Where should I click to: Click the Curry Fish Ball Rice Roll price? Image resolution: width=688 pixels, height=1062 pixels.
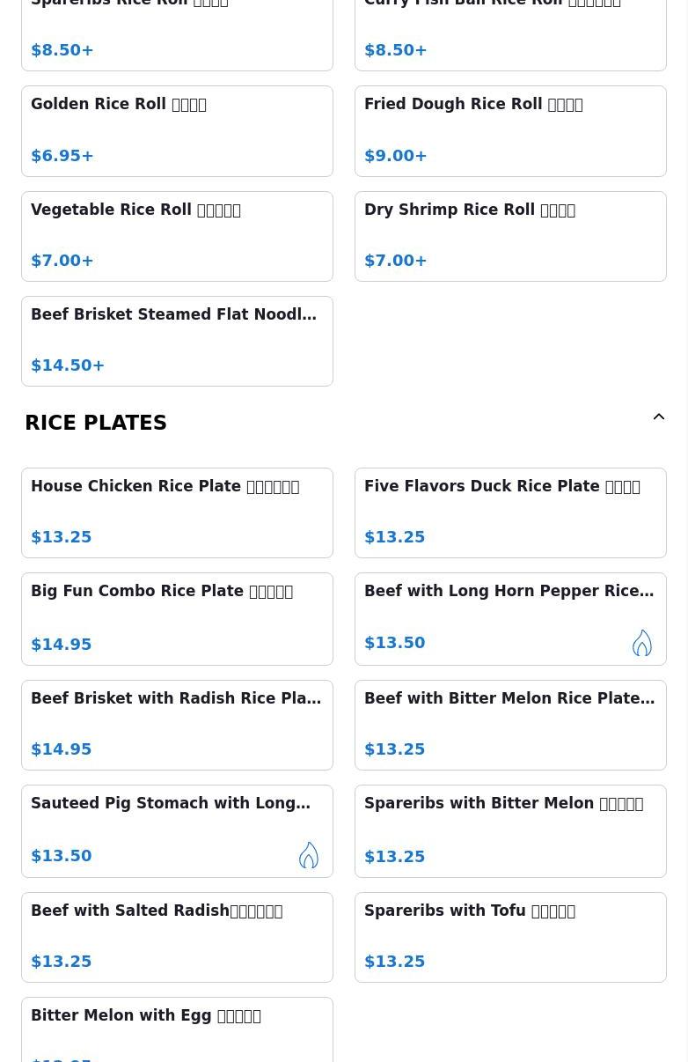tap(396, 50)
